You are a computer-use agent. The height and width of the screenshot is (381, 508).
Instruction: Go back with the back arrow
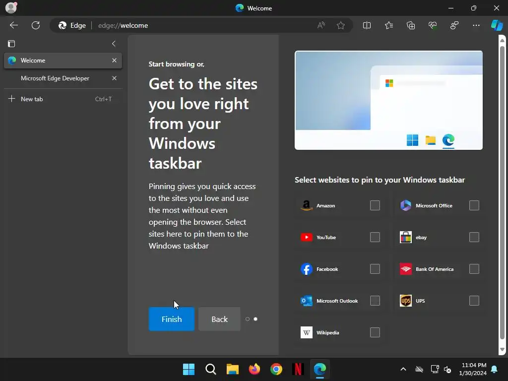(14, 25)
